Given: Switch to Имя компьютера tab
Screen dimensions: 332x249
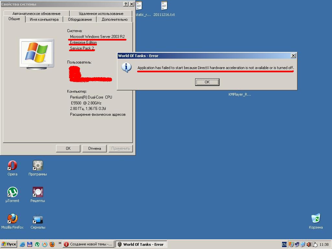Looking at the screenshot, I should pos(44,19).
